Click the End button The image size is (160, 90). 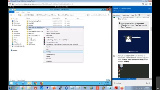(148, 83)
